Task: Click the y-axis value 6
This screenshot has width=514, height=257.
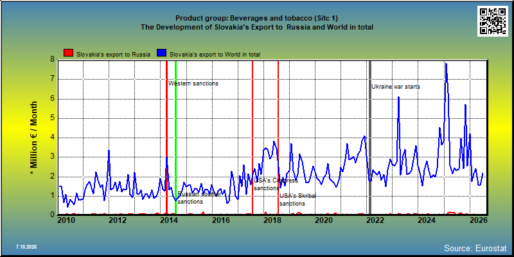Action: 52,99
